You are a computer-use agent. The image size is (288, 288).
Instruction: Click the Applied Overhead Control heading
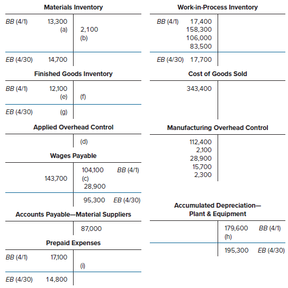coord(73,127)
